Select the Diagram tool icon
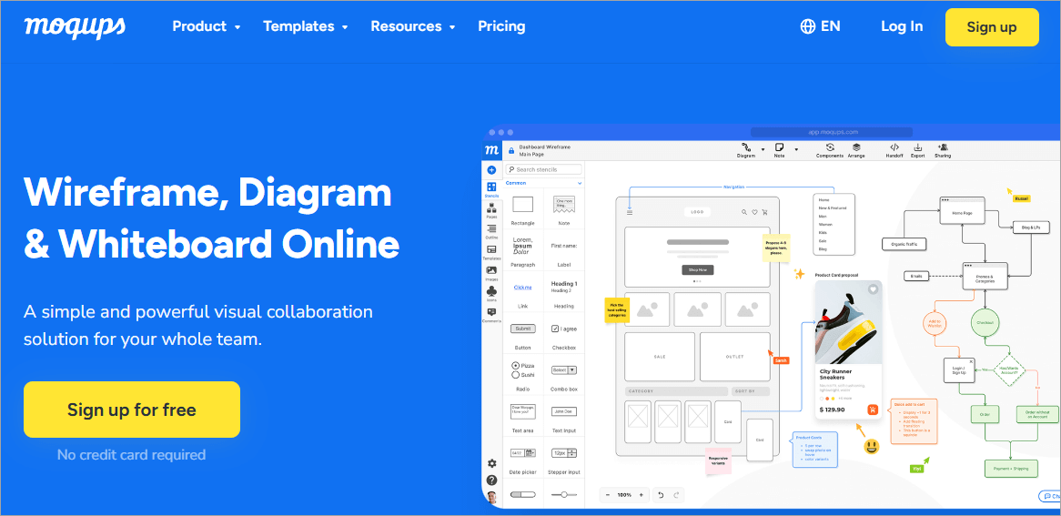This screenshot has height=516, width=1061. click(x=745, y=147)
